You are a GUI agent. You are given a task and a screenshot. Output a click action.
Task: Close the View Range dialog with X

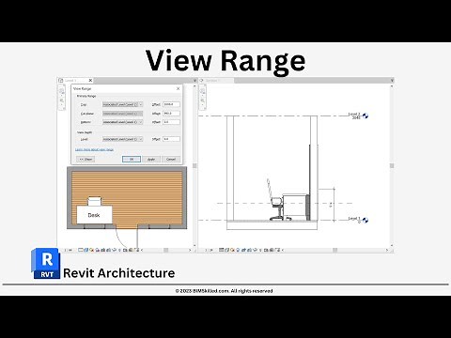point(178,88)
